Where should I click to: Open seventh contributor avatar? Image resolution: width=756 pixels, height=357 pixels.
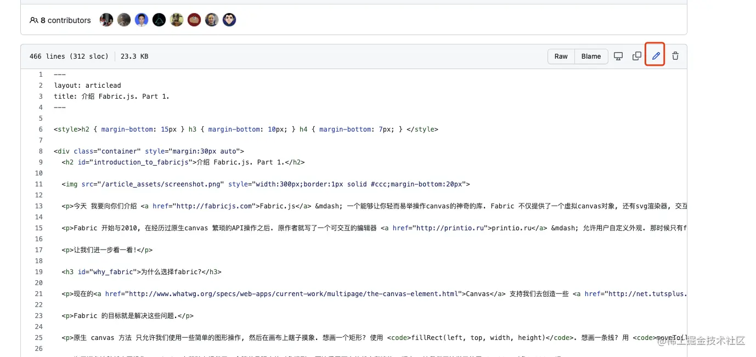point(212,20)
